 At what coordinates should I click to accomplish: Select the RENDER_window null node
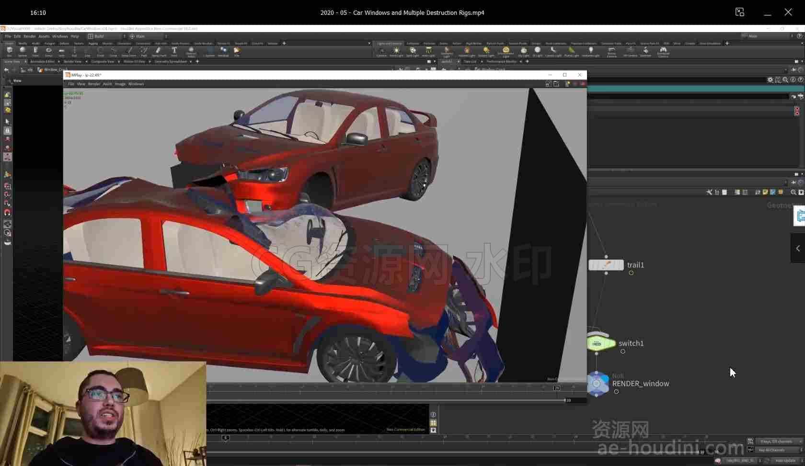(597, 384)
